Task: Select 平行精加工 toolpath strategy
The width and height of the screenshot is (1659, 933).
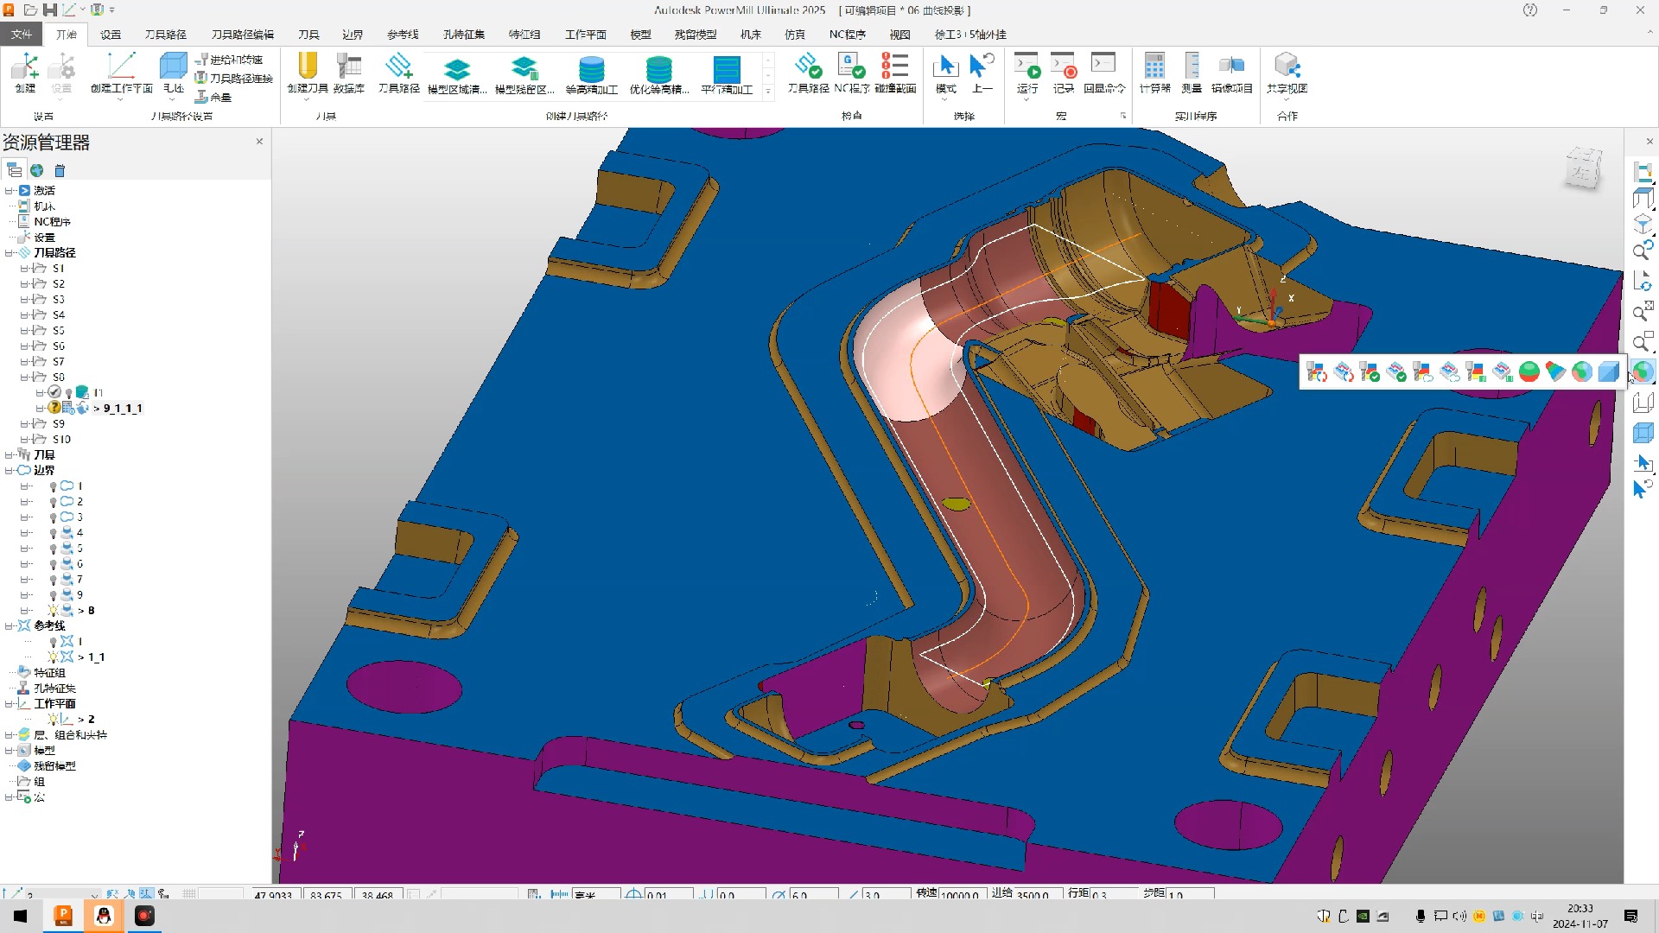Action: [x=726, y=71]
